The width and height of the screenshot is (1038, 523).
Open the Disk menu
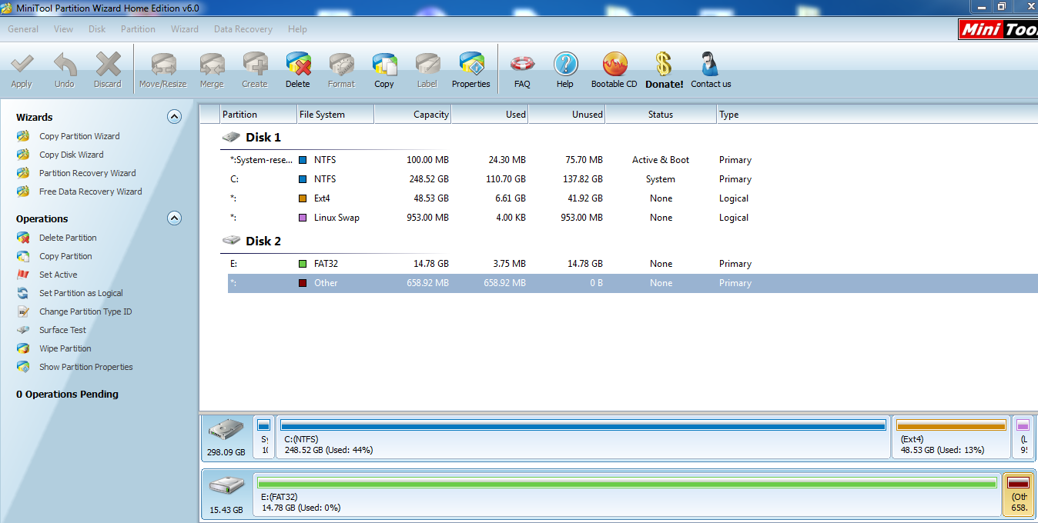click(97, 29)
